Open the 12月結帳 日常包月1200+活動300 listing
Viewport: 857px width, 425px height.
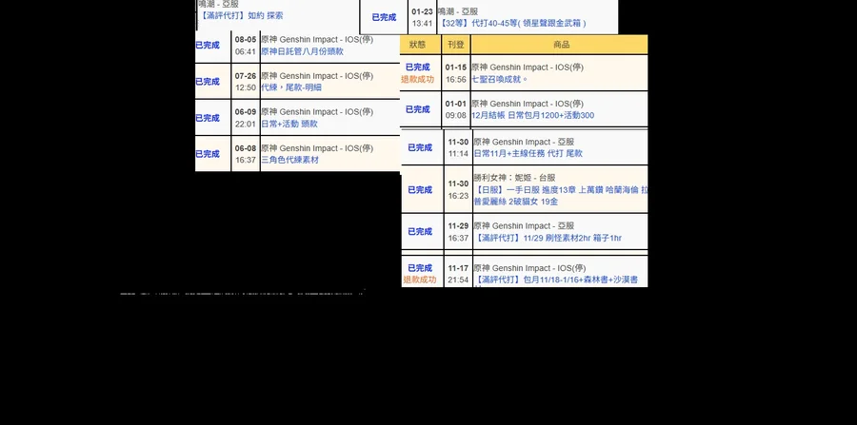click(x=532, y=115)
